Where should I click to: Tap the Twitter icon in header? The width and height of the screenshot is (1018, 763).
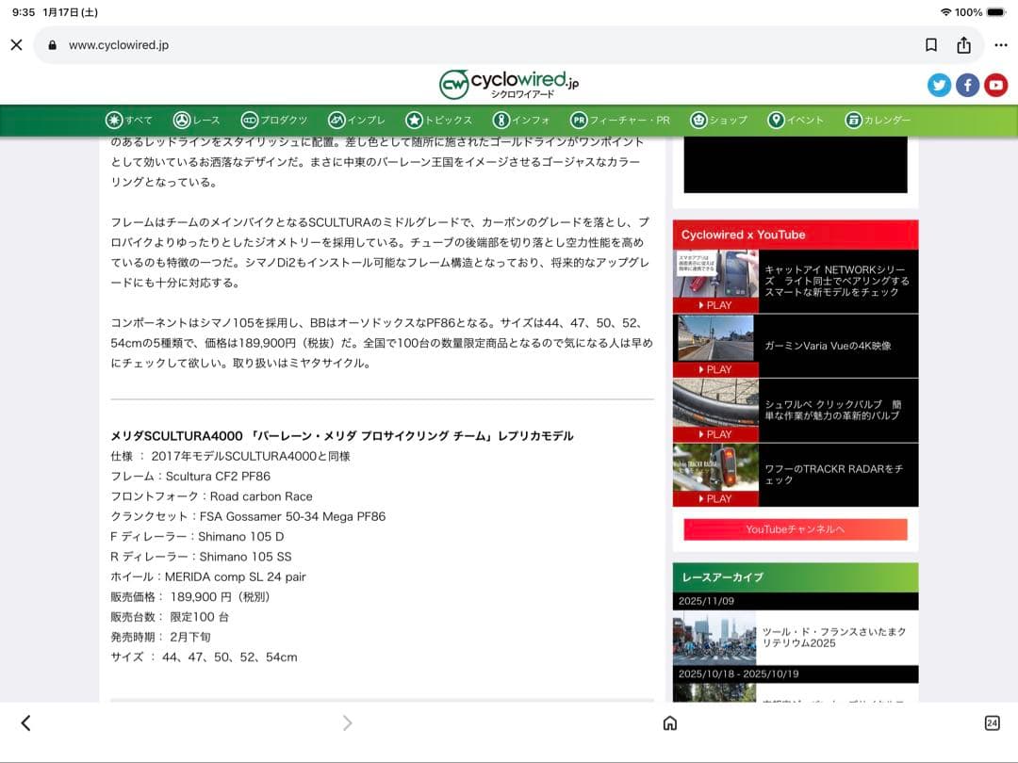tap(939, 85)
